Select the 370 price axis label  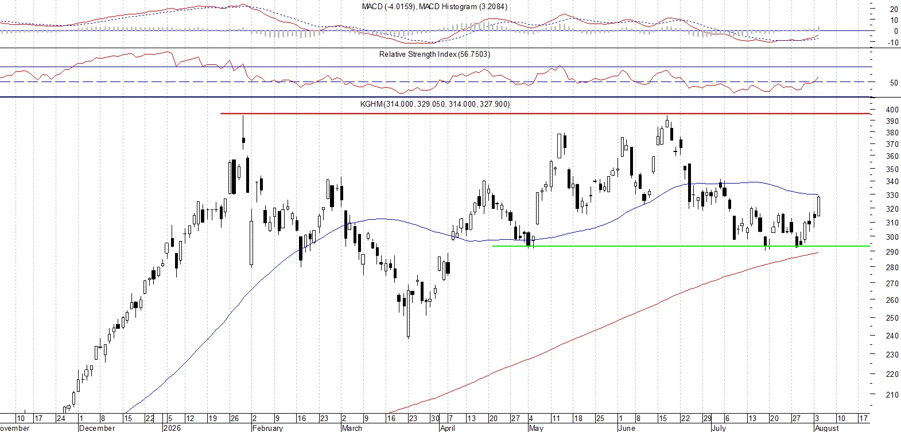click(x=892, y=145)
